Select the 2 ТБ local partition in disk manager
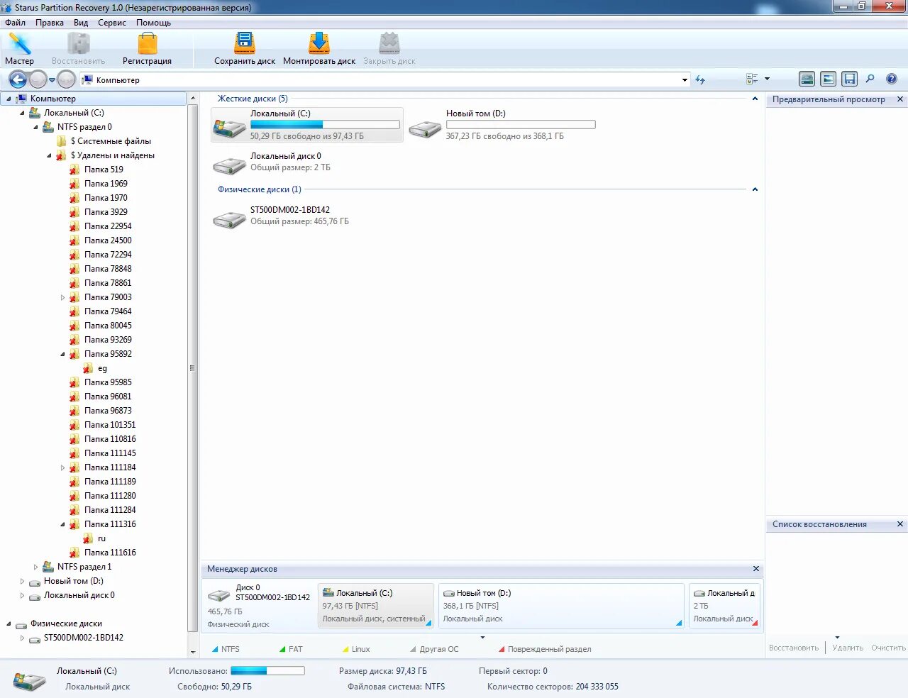908x698 pixels. tap(724, 606)
